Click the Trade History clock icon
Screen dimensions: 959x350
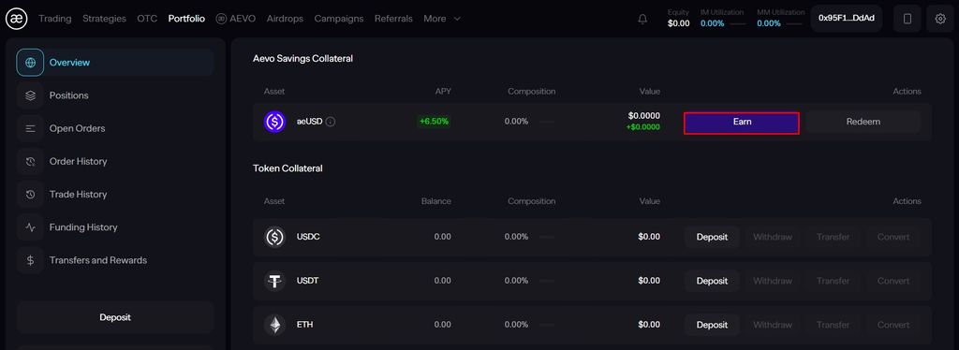31,195
